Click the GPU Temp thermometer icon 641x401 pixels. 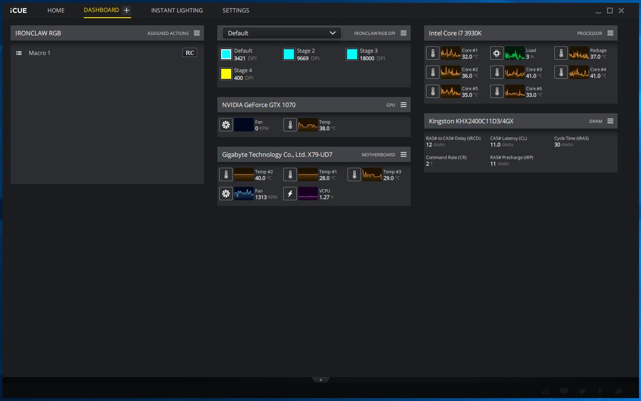pos(290,125)
